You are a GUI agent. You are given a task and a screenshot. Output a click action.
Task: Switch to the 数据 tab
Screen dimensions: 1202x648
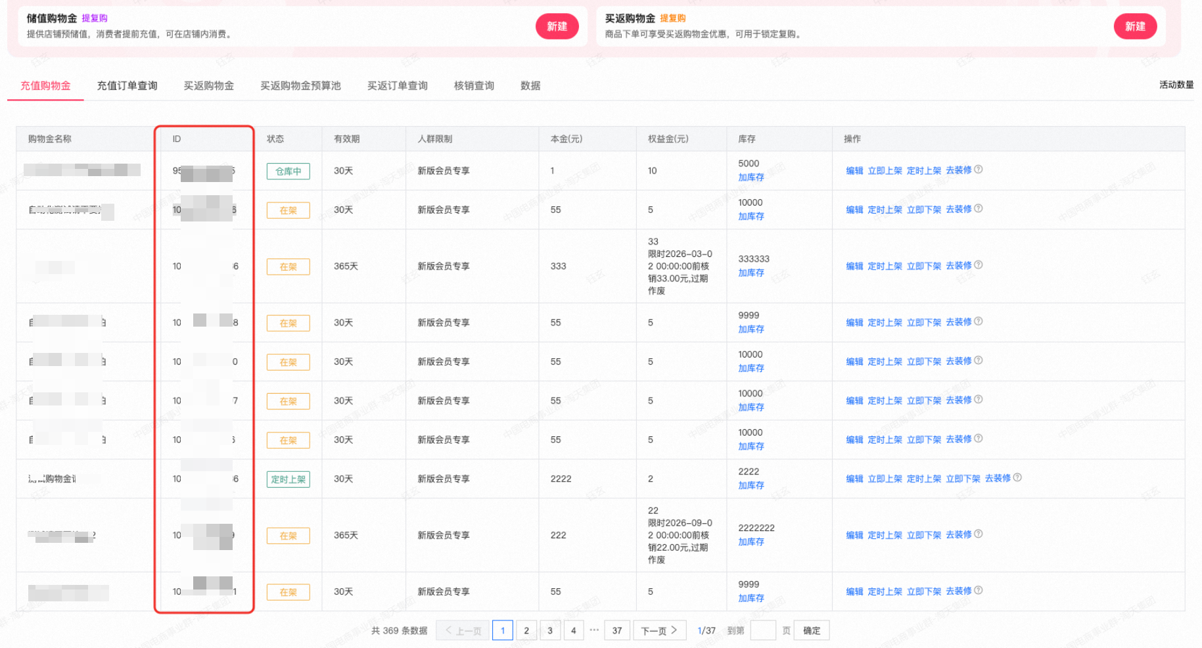click(x=530, y=85)
